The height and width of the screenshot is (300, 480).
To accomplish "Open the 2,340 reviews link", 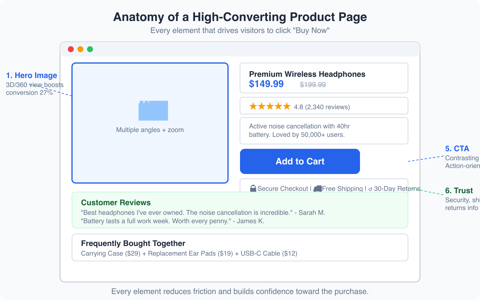I will [x=327, y=106].
